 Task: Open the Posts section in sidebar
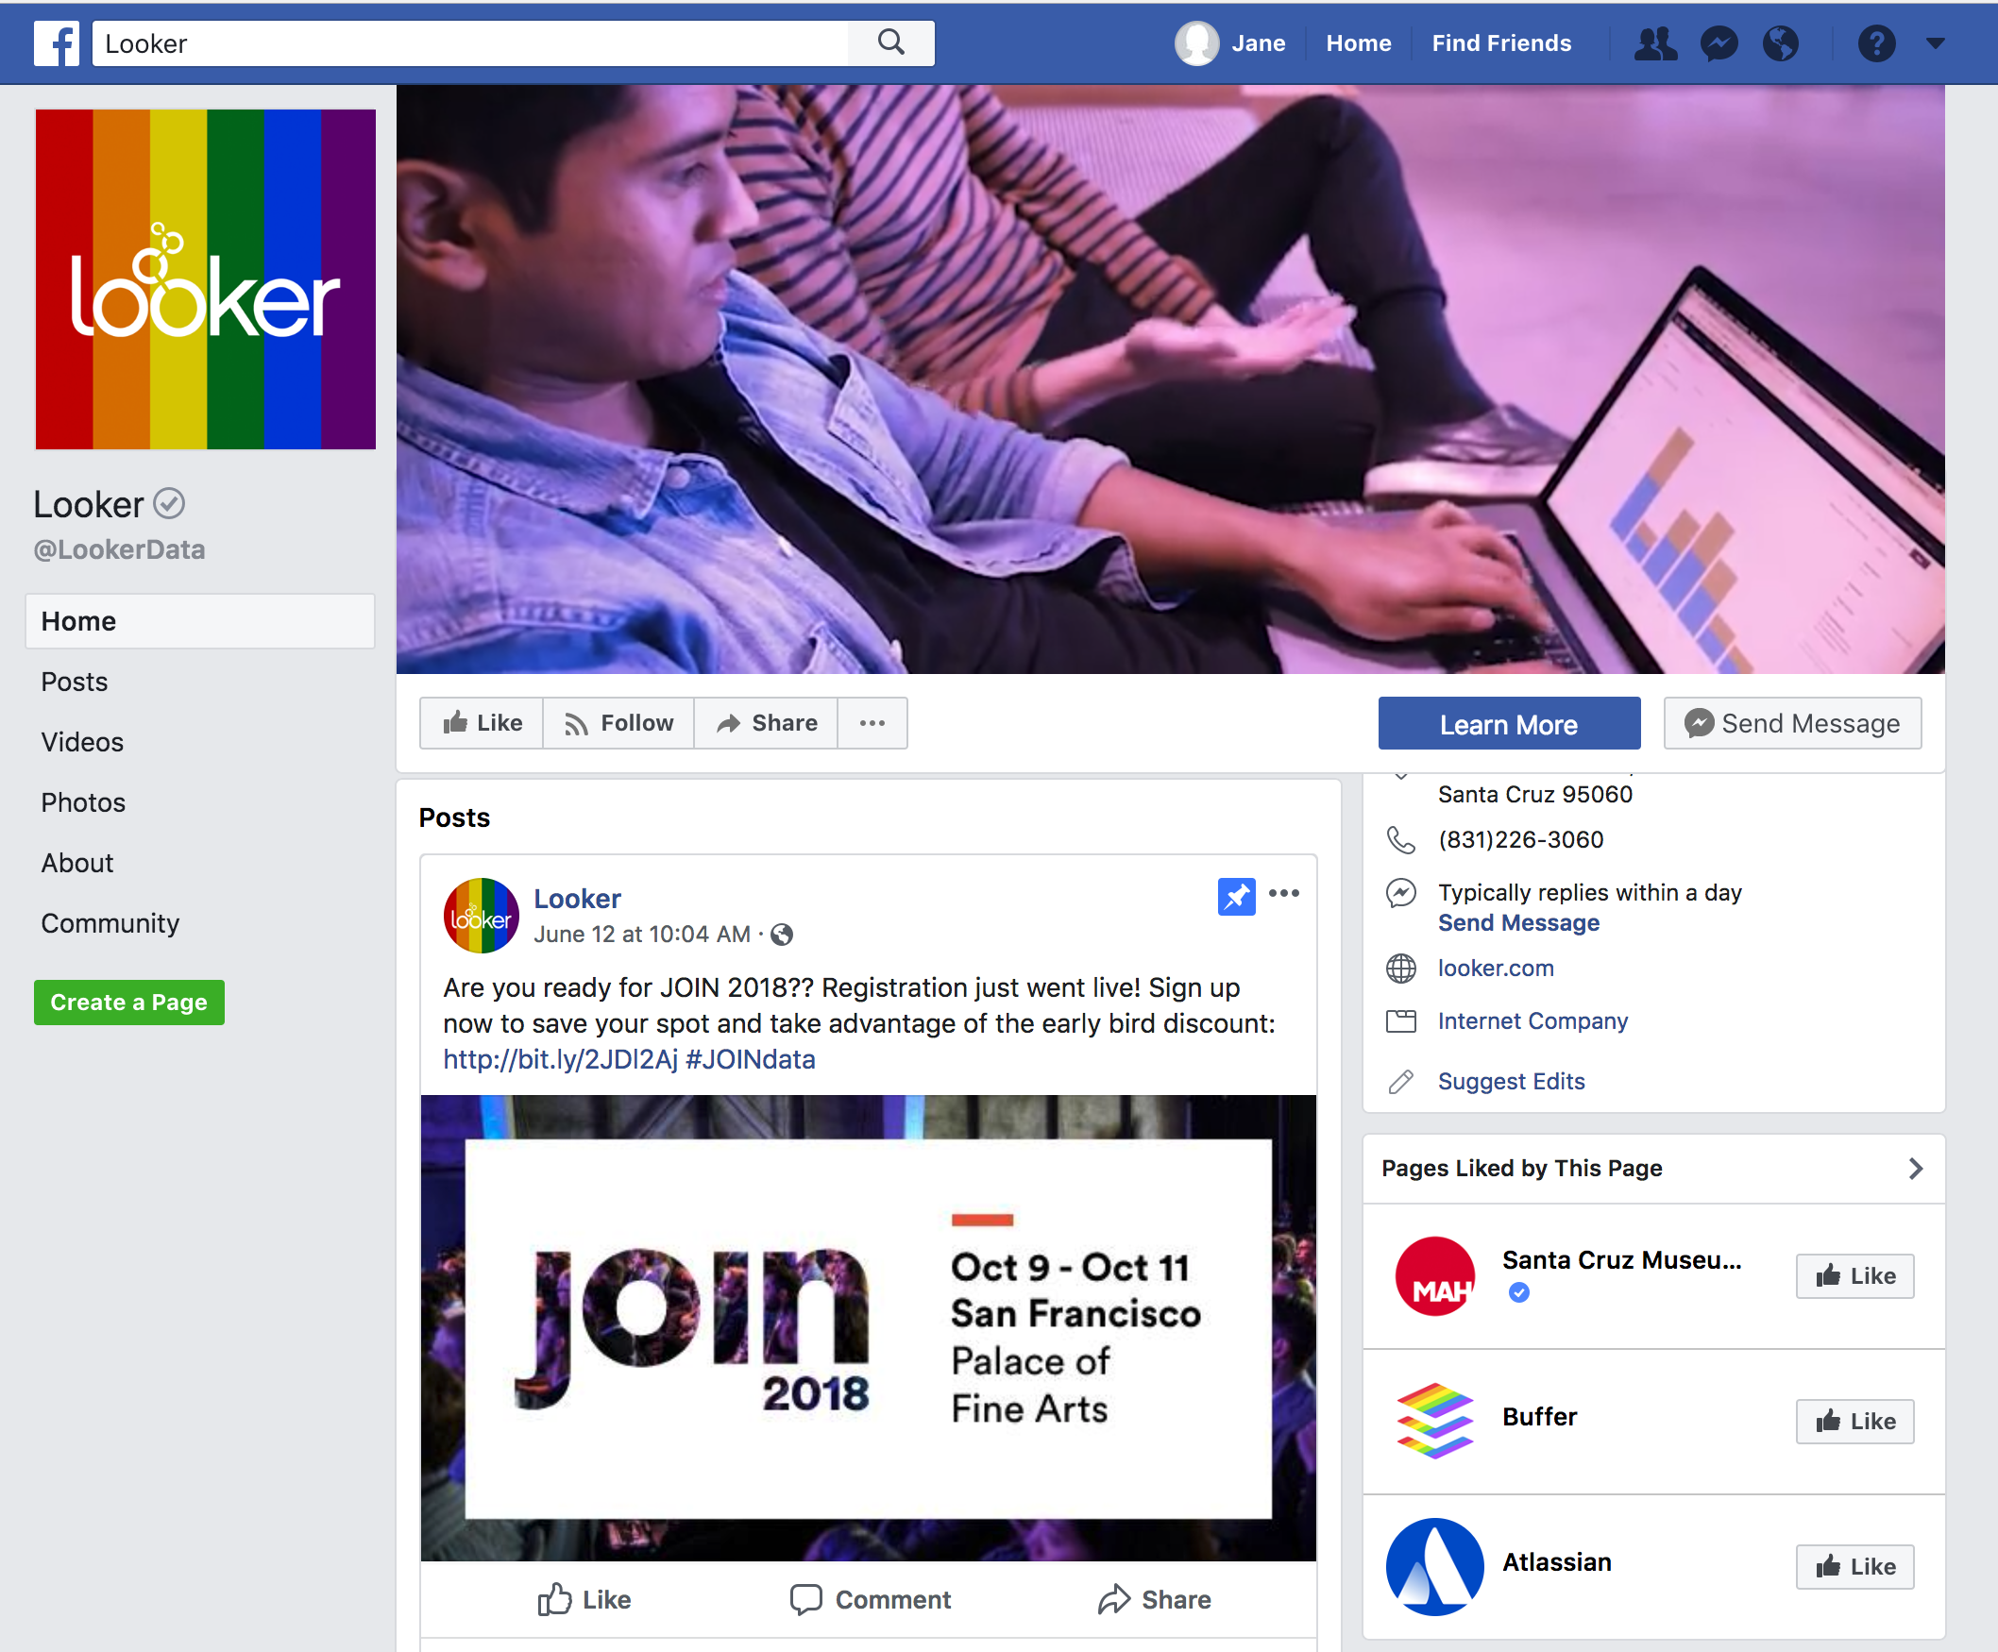75,682
